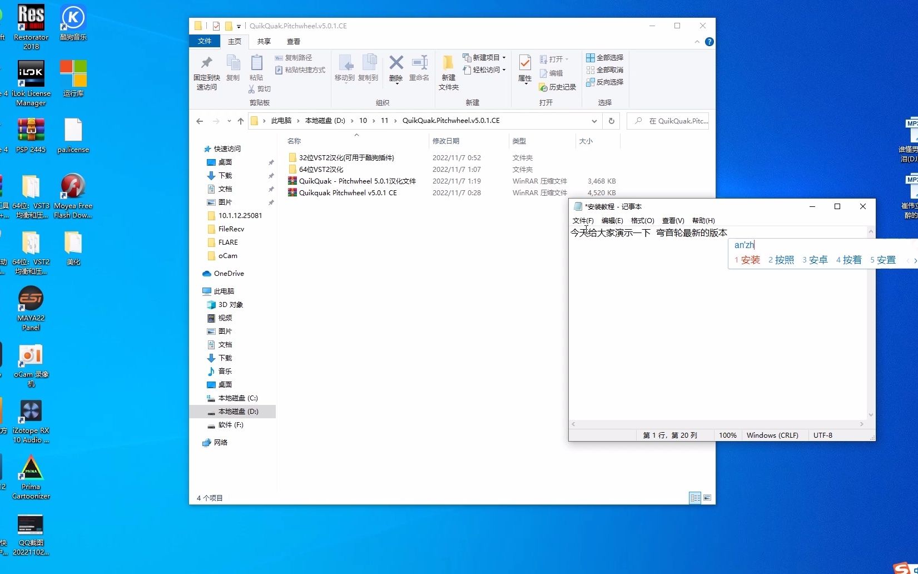918x574 pixels.
Task: Open Notepad View menu
Action: click(673, 221)
